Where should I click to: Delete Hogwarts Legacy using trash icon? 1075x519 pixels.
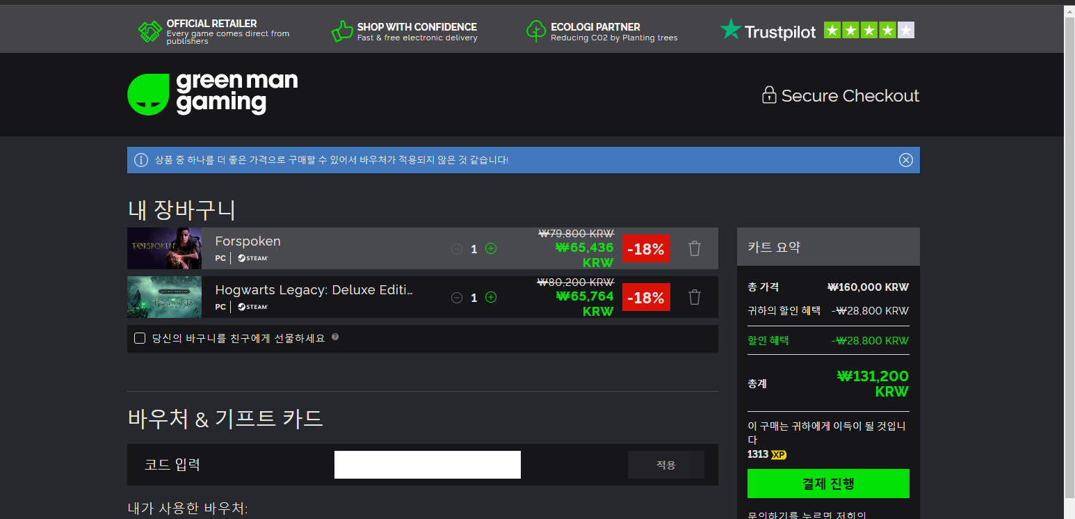[x=694, y=297]
